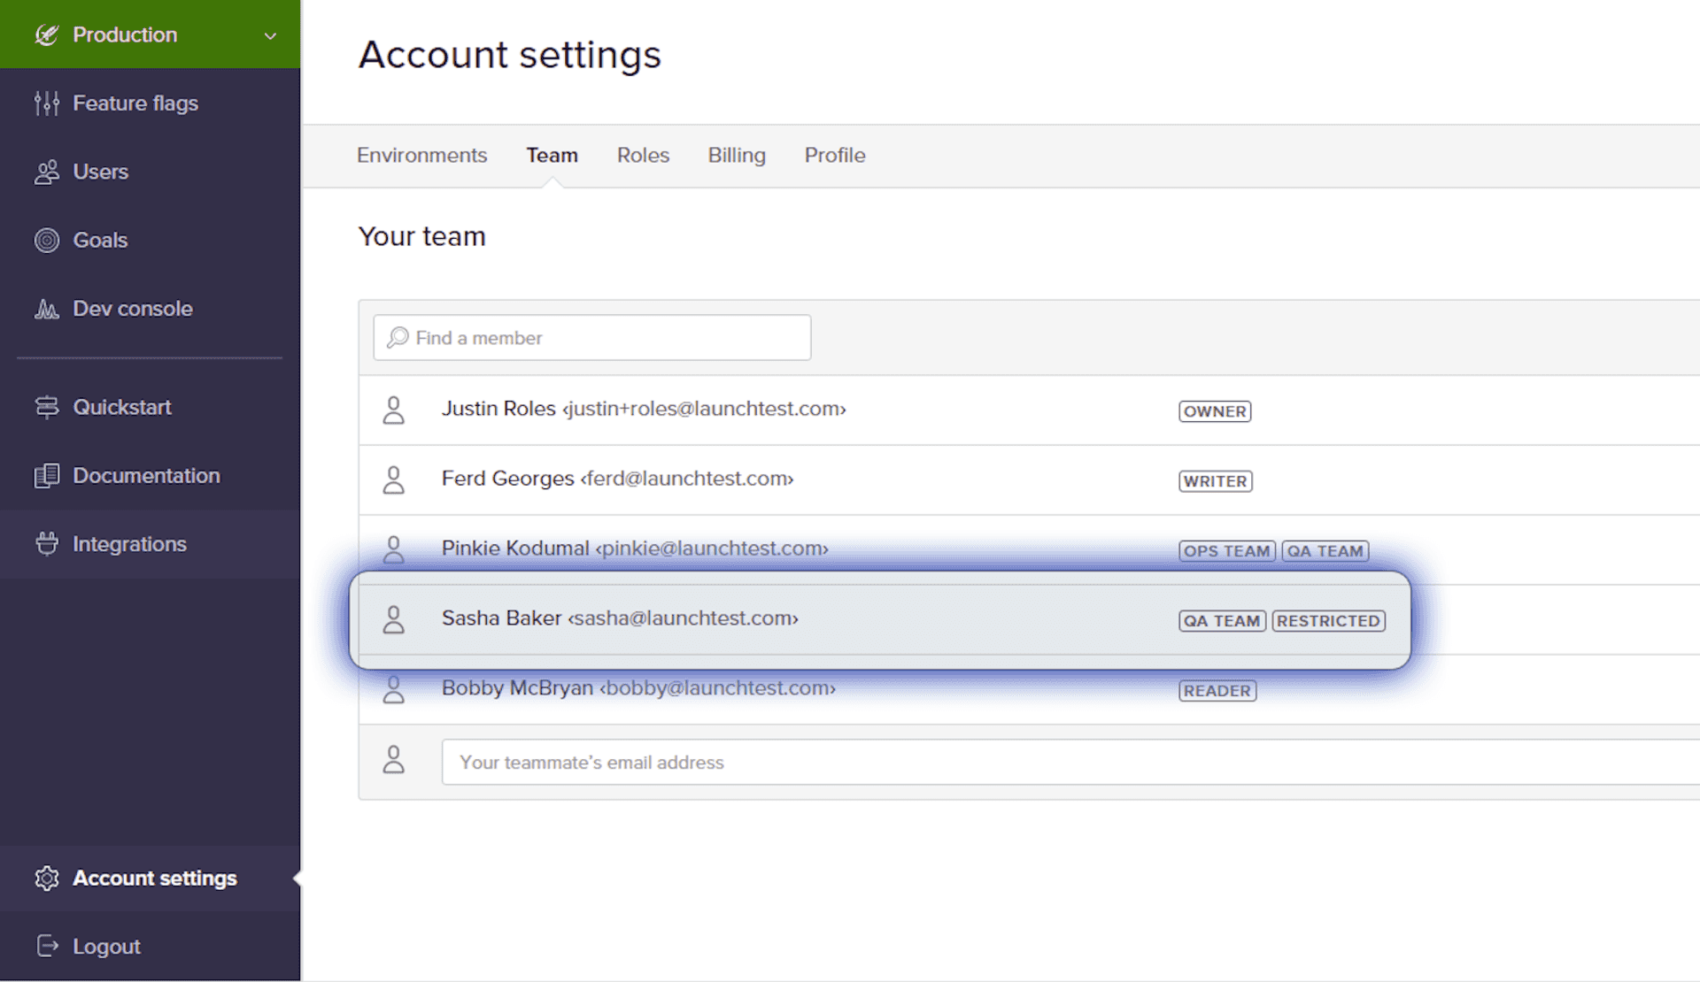Image resolution: width=1700 pixels, height=982 pixels.
Task: Open Users from the sidebar icon
Action: [x=46, y=172]
